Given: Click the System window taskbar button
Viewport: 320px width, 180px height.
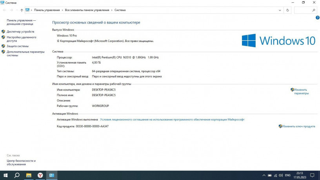Looking at the screenshot, I should (x=52, y=175).
